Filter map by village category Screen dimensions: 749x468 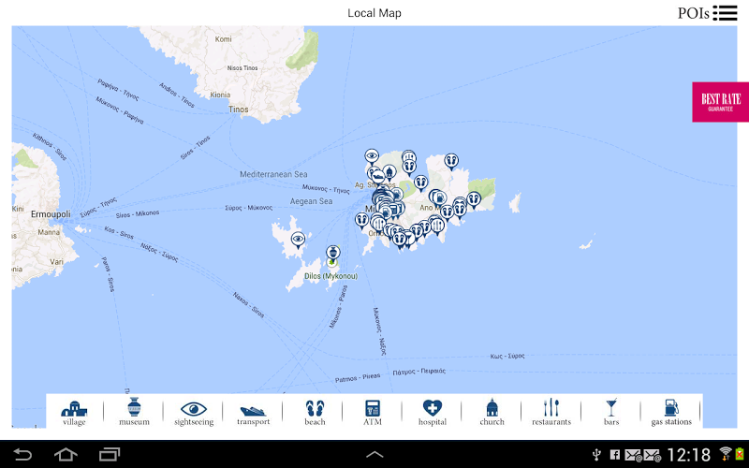74,412
